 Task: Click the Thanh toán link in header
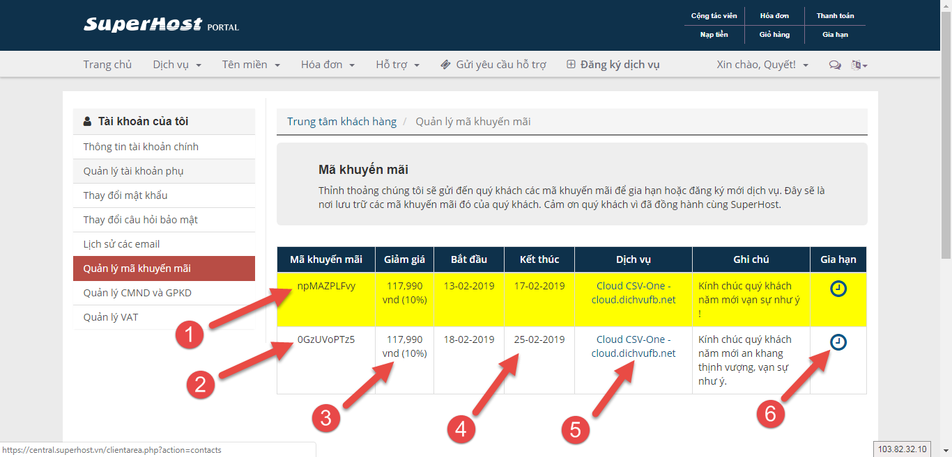point(835,16)
